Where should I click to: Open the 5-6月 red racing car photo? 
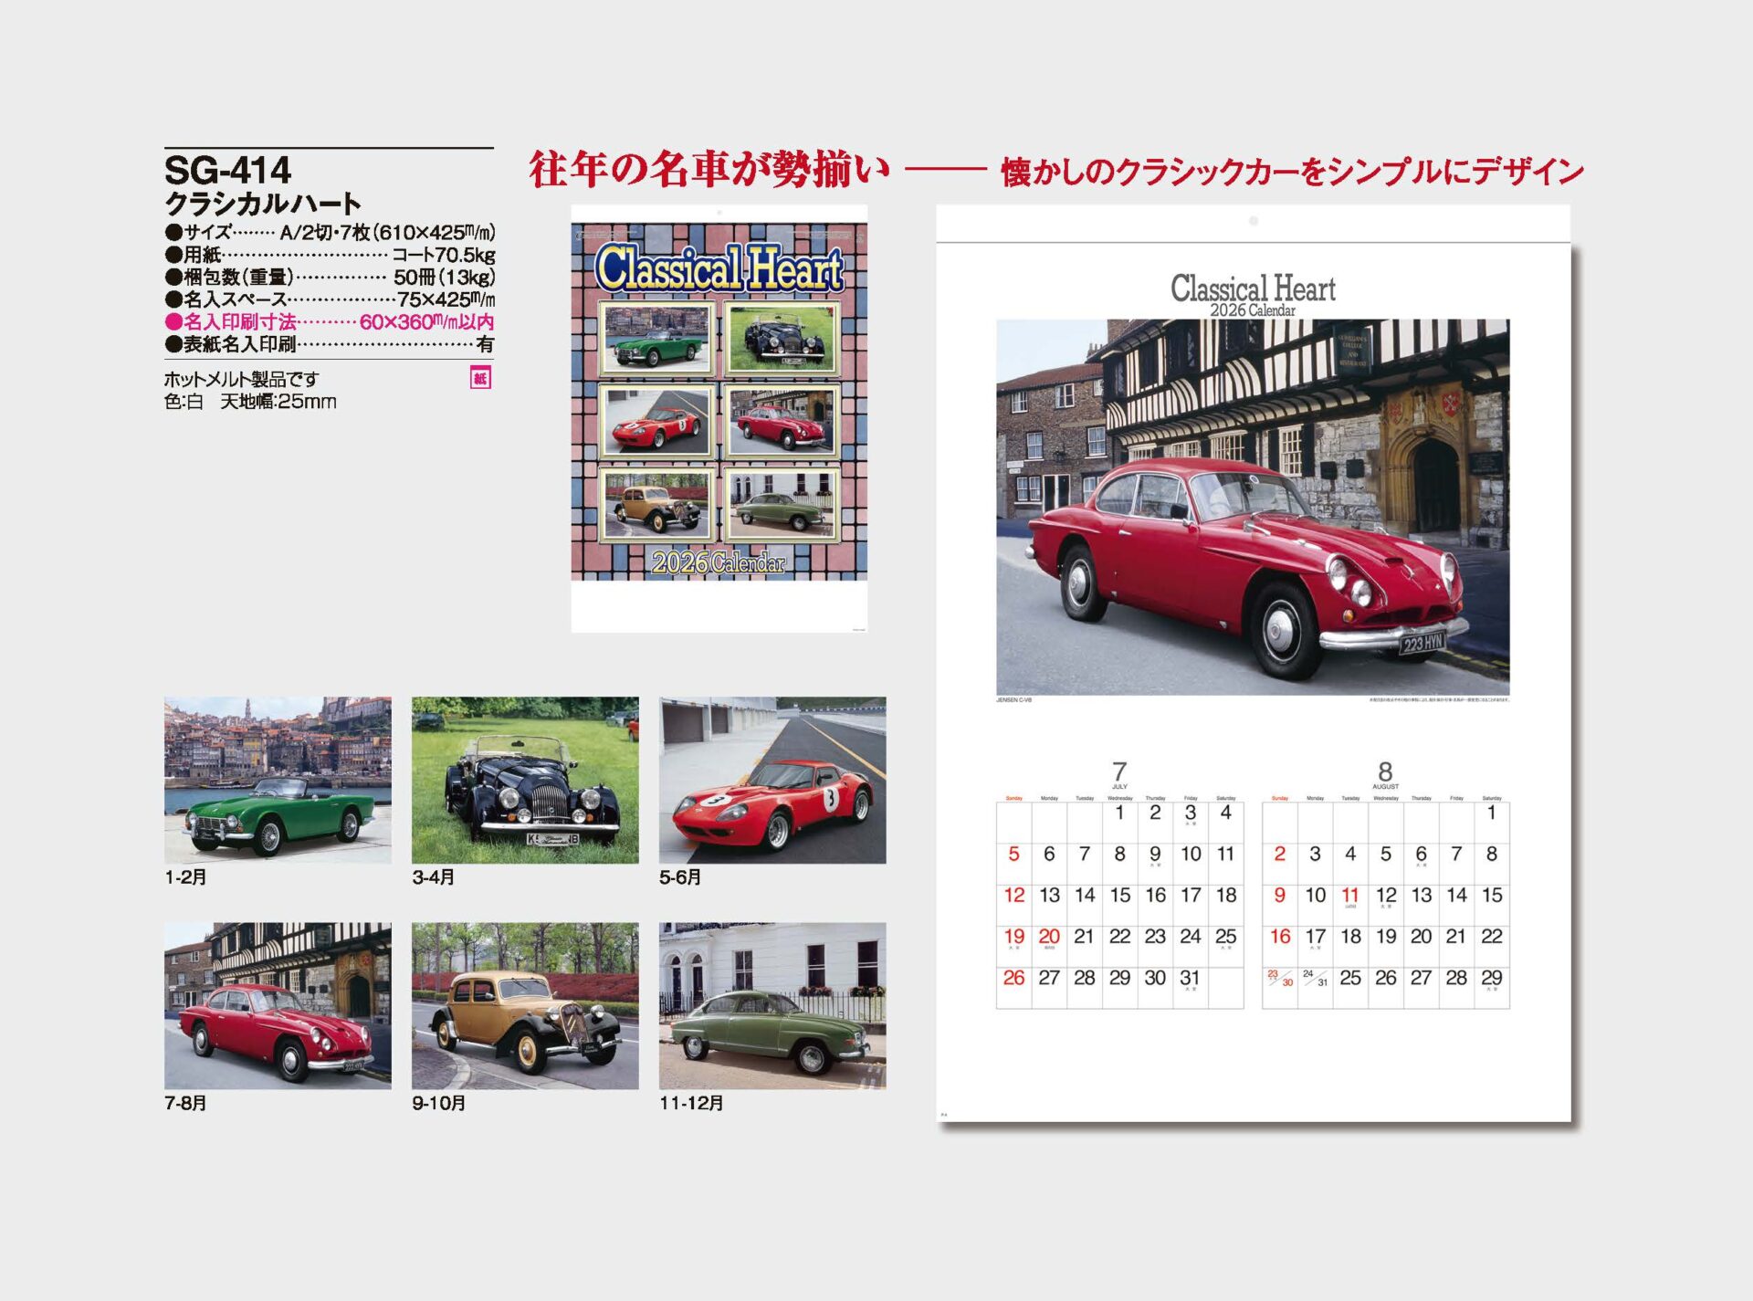point(772,781)
